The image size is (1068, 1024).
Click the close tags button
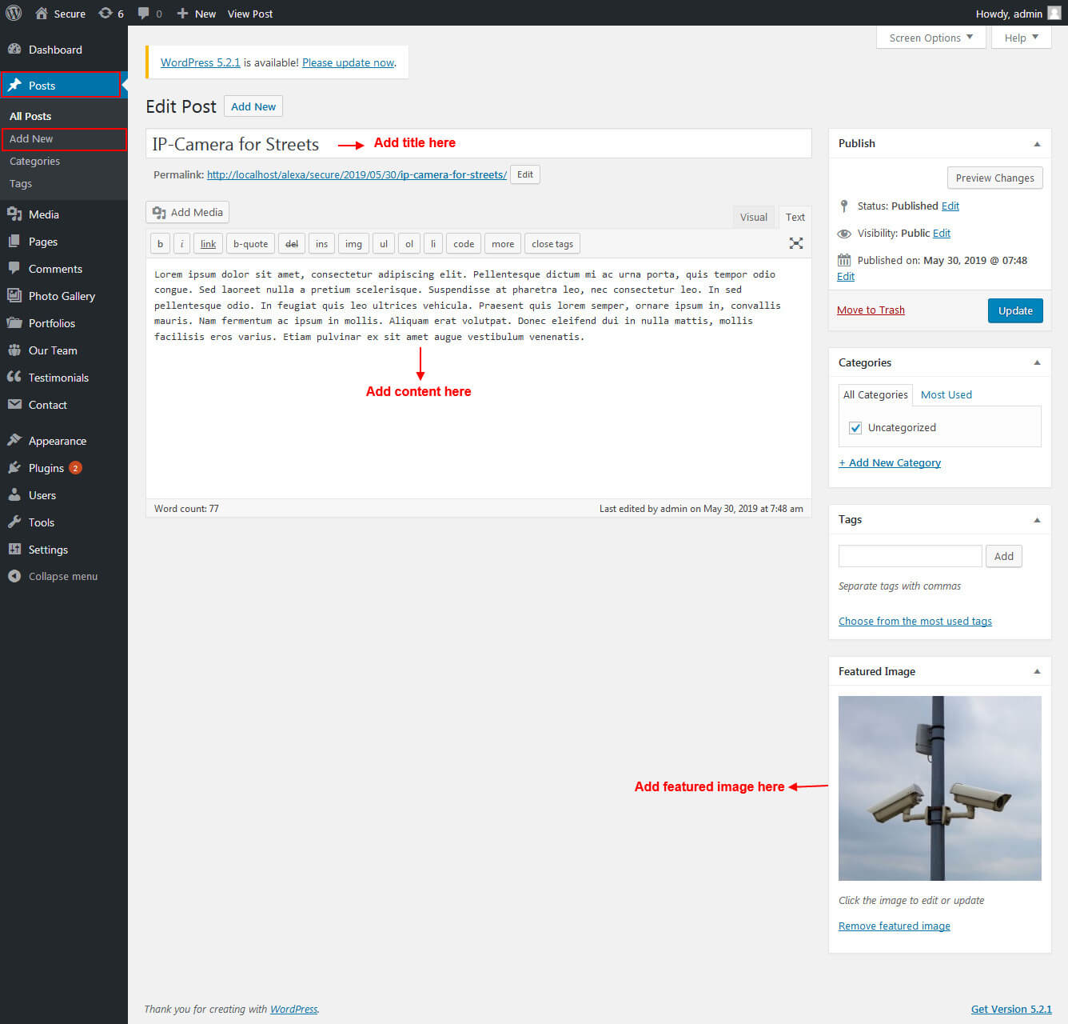552,244
